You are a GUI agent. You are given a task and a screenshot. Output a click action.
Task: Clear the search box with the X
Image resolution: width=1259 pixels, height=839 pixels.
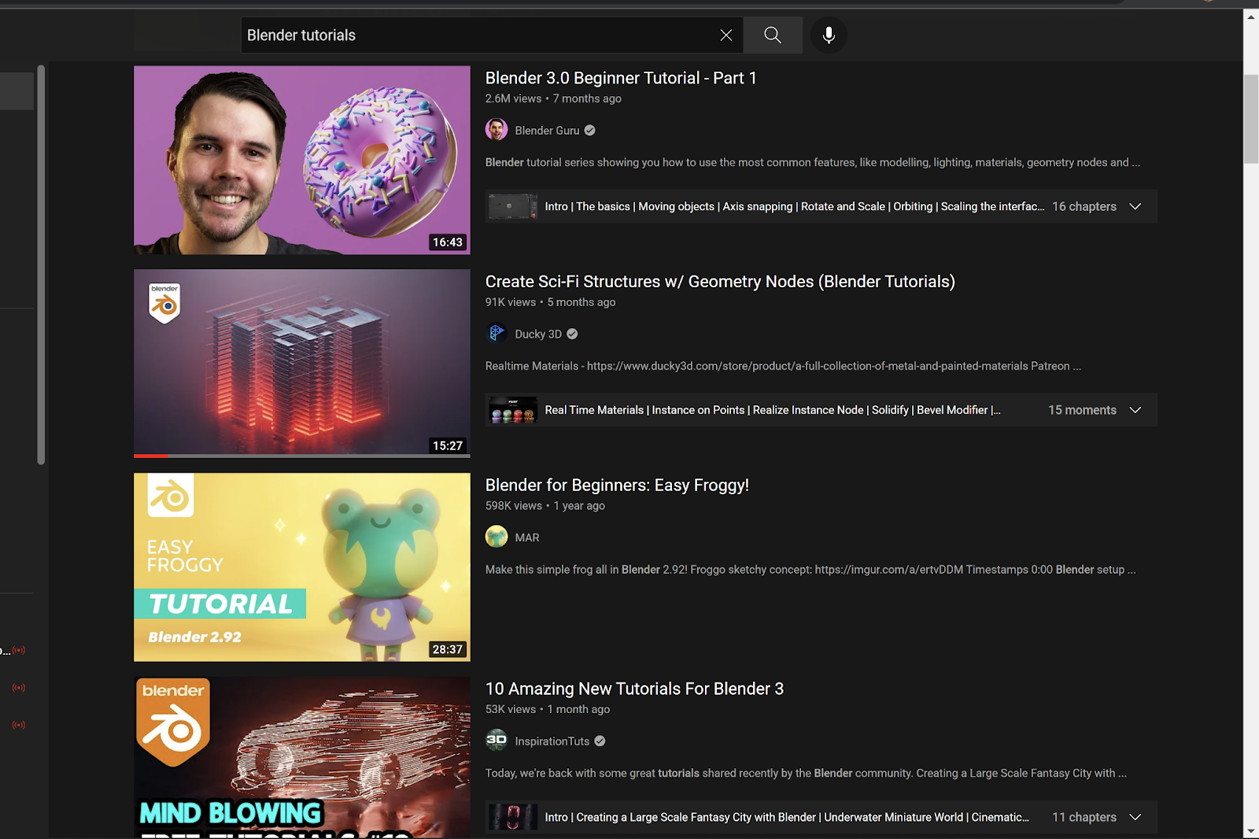pyautogui.click(x=725, y=35)
